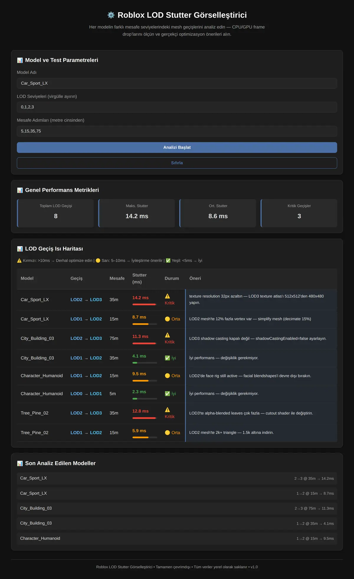This screenshot has width=354, height=579.
Task: Click the yellow circle icon in the 9.5 ms row
Action: (x=167, y=375)
